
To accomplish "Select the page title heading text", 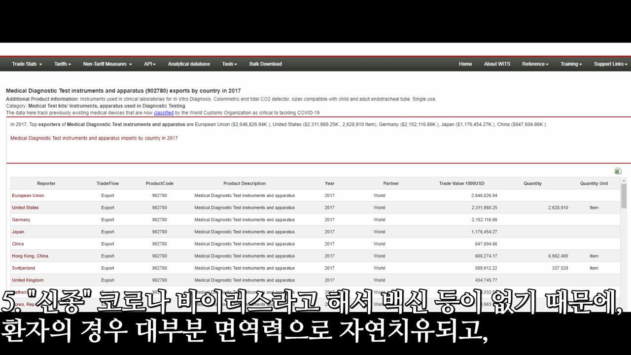I will 123,91.
